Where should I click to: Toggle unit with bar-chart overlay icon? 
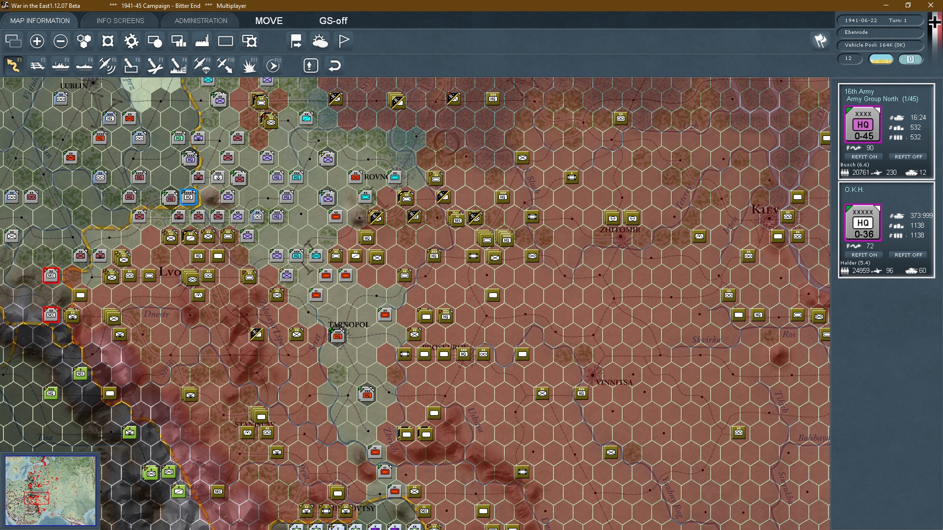click(x=178, y=41)
